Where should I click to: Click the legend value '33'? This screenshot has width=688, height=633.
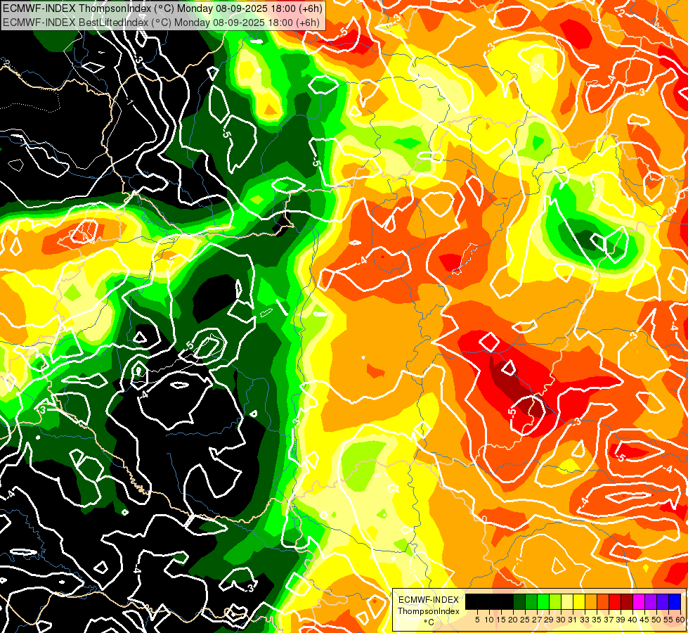point(585,620)
